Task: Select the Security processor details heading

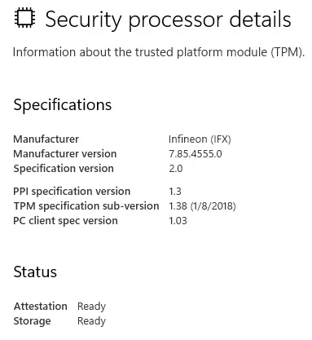Action: (168, 20)
